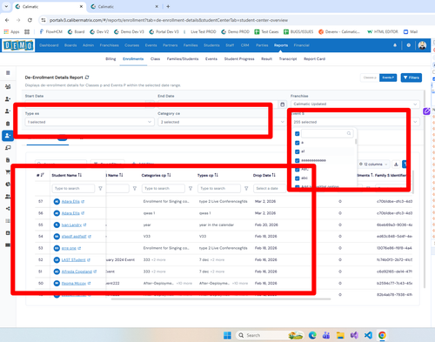The height and width of the screenshot is (342, 435).
Task: Open LAST STudent student link
Action: [73, 260]
